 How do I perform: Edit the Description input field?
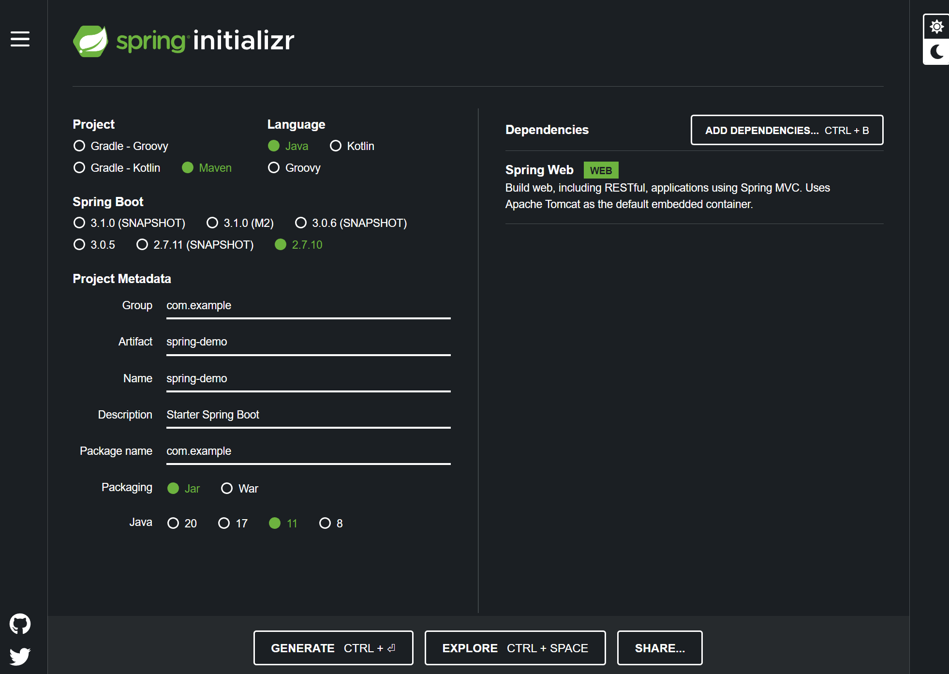(308, 416)
